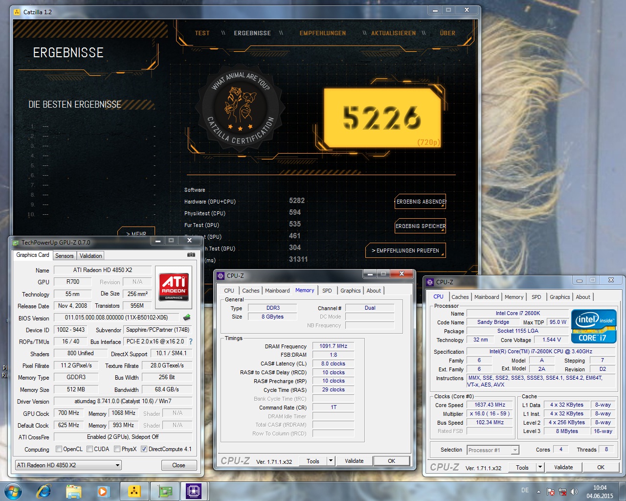Switch to Catzilla via its taskbar icon
Viewport: 626px width, 501px height.
point(134,491)
